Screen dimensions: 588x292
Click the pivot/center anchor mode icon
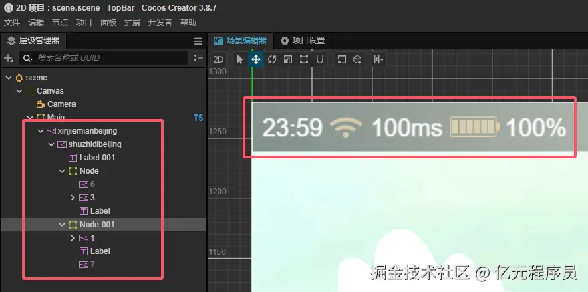point(341,59)
